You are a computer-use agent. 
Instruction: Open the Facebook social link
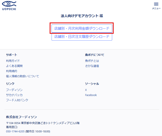(91, 95)
